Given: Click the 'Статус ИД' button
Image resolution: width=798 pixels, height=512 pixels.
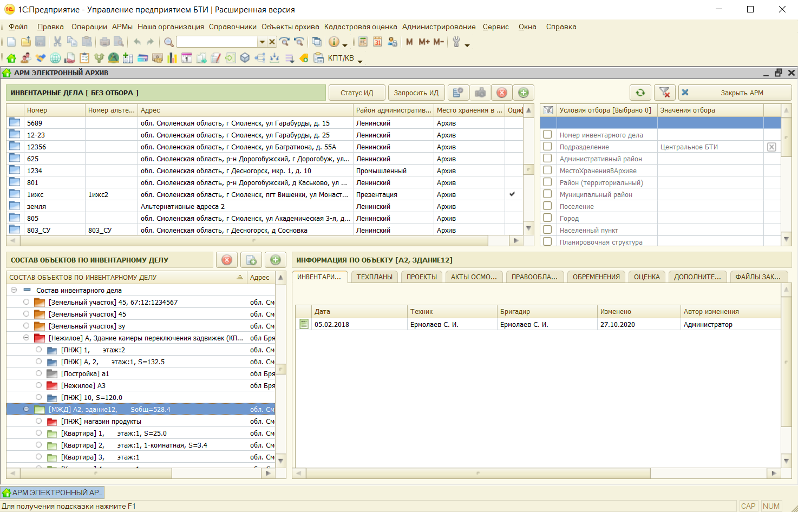Looking at the screenshot, I should click(x=357, y=93).
